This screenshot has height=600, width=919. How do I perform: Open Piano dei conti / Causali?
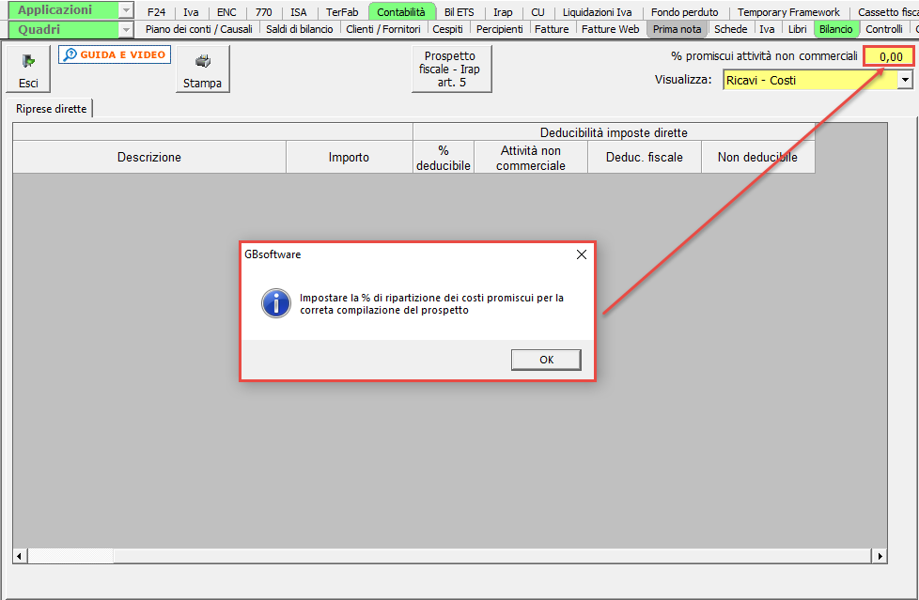[198, 29]
